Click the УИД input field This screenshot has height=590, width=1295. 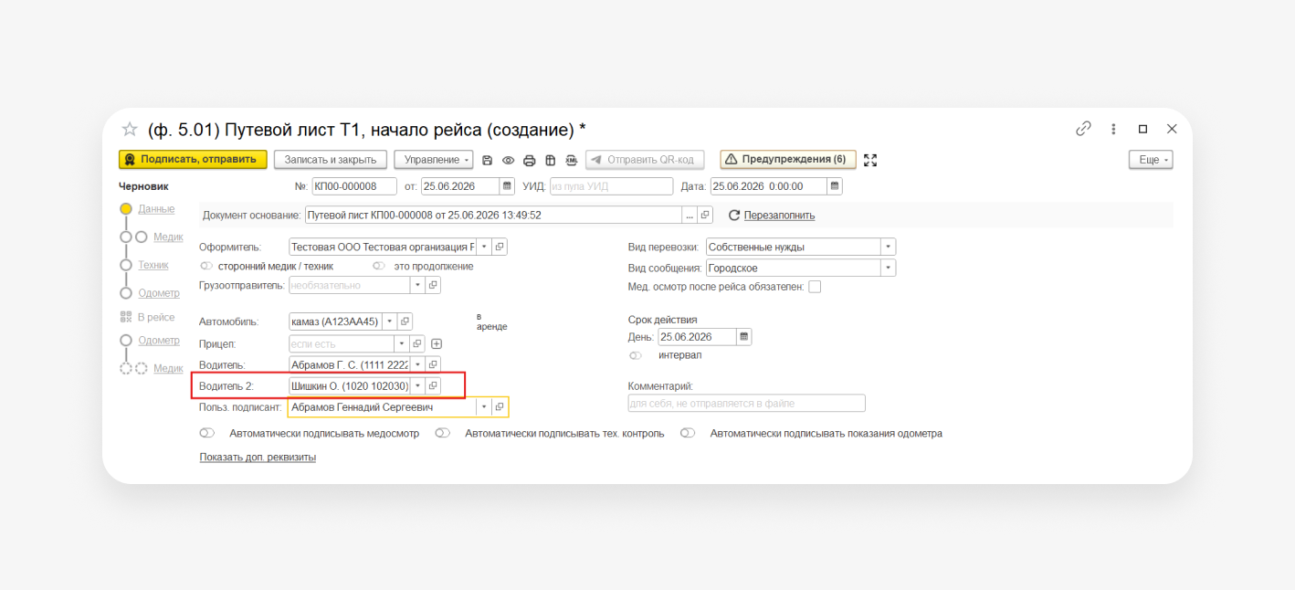[611, 186]
